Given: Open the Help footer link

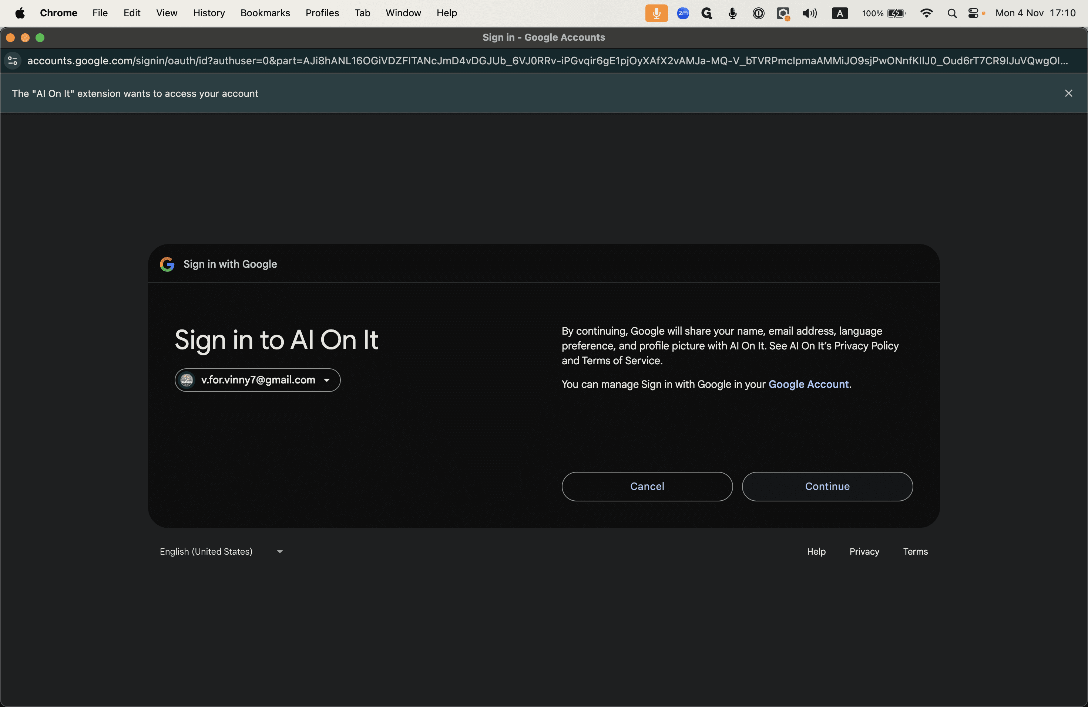Looking at the screenshot, I should [x=816, y=551].
